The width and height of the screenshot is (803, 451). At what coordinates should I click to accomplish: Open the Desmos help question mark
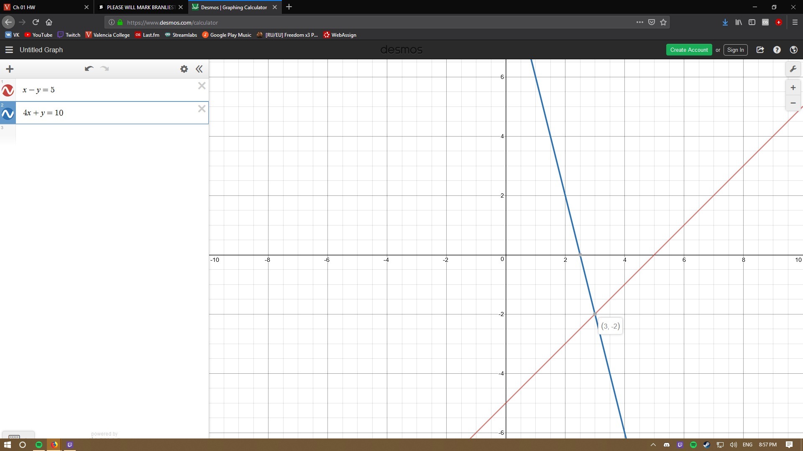777,50
